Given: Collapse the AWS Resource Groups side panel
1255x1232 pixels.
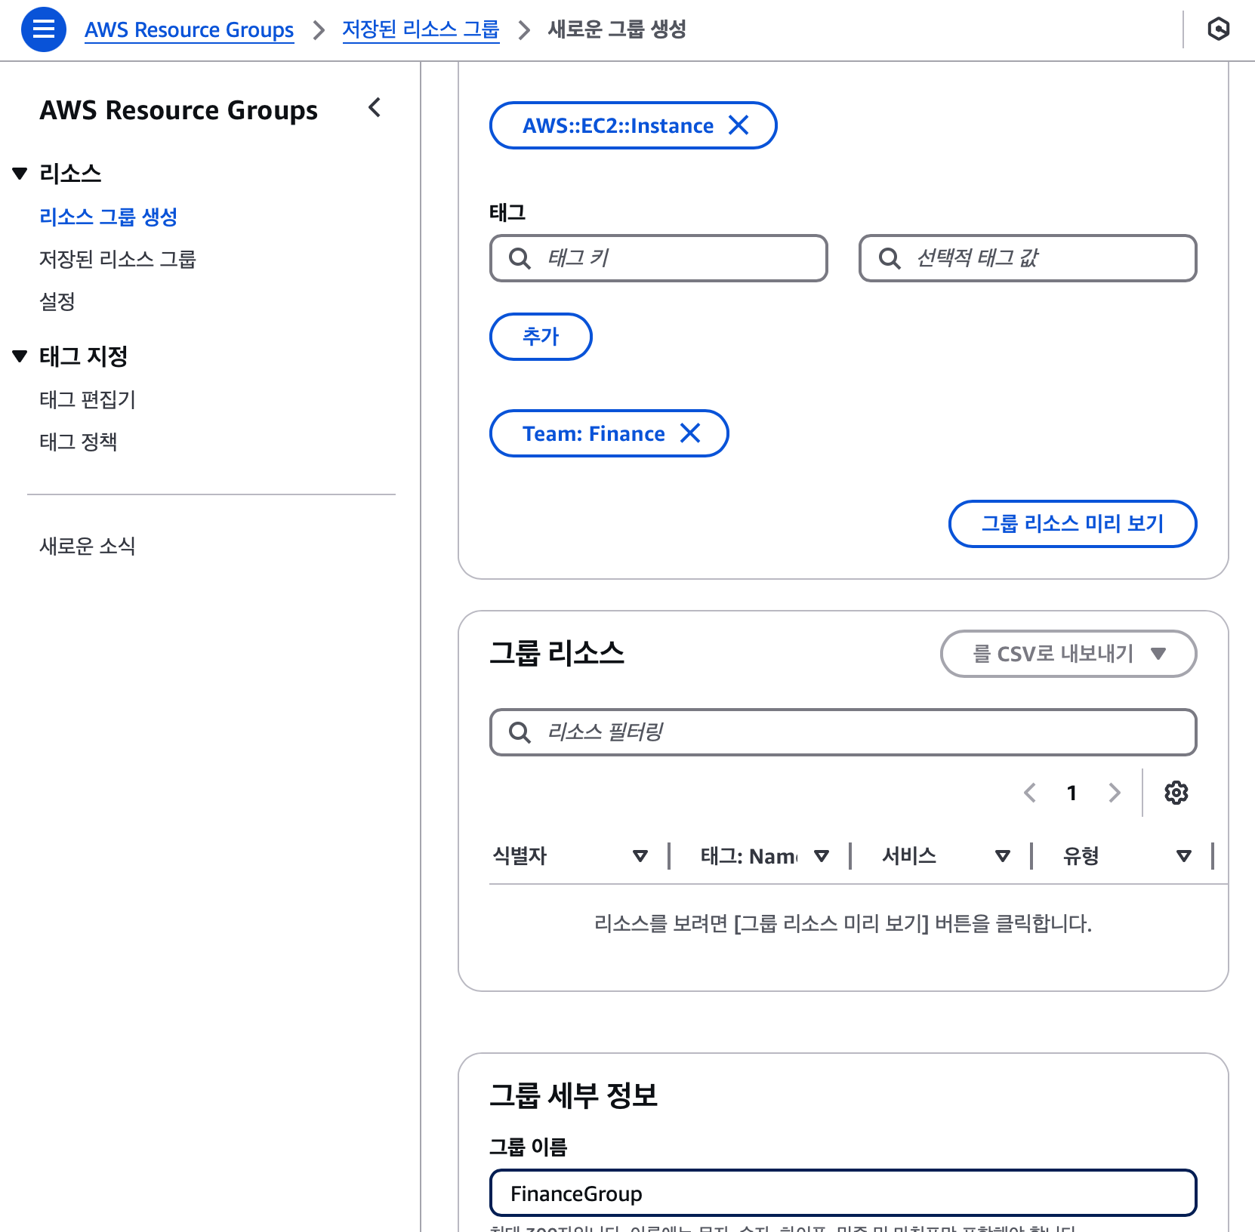Looking at the screenshot, I should pyautogui.click(x=375, y=108).
